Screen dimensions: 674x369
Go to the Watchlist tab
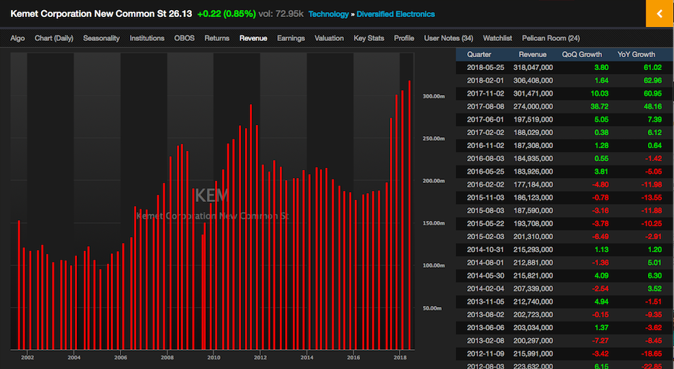pos(498,38)
